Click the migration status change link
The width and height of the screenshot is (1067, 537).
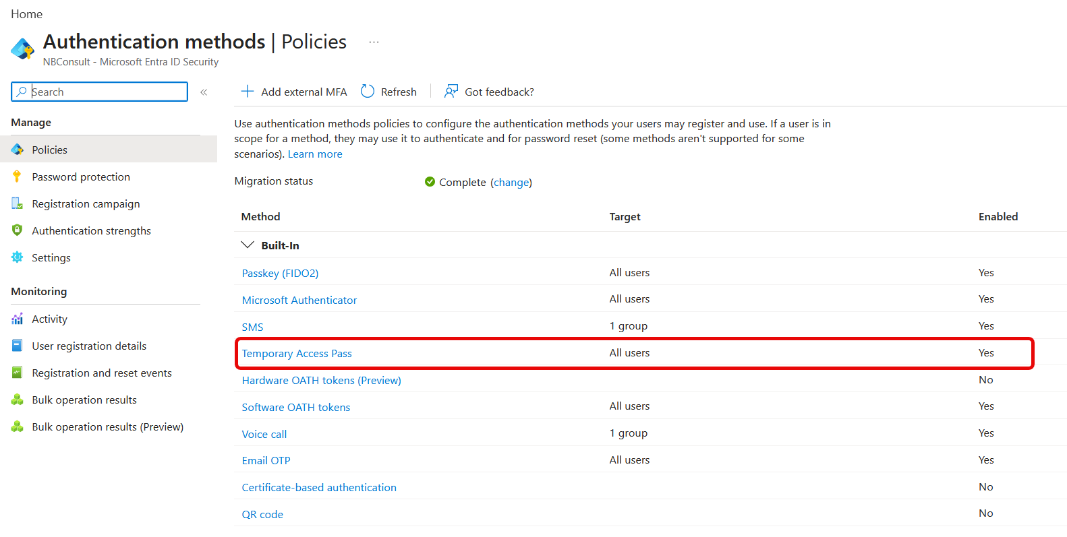coord(511,182)
